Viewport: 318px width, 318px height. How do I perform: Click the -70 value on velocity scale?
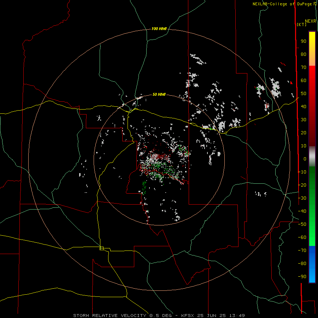click(x=302, y=251)
